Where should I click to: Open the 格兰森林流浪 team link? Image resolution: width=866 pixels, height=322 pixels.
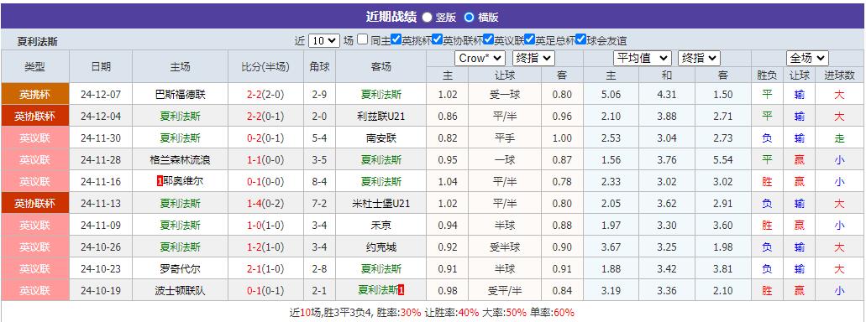pos(180,160)
